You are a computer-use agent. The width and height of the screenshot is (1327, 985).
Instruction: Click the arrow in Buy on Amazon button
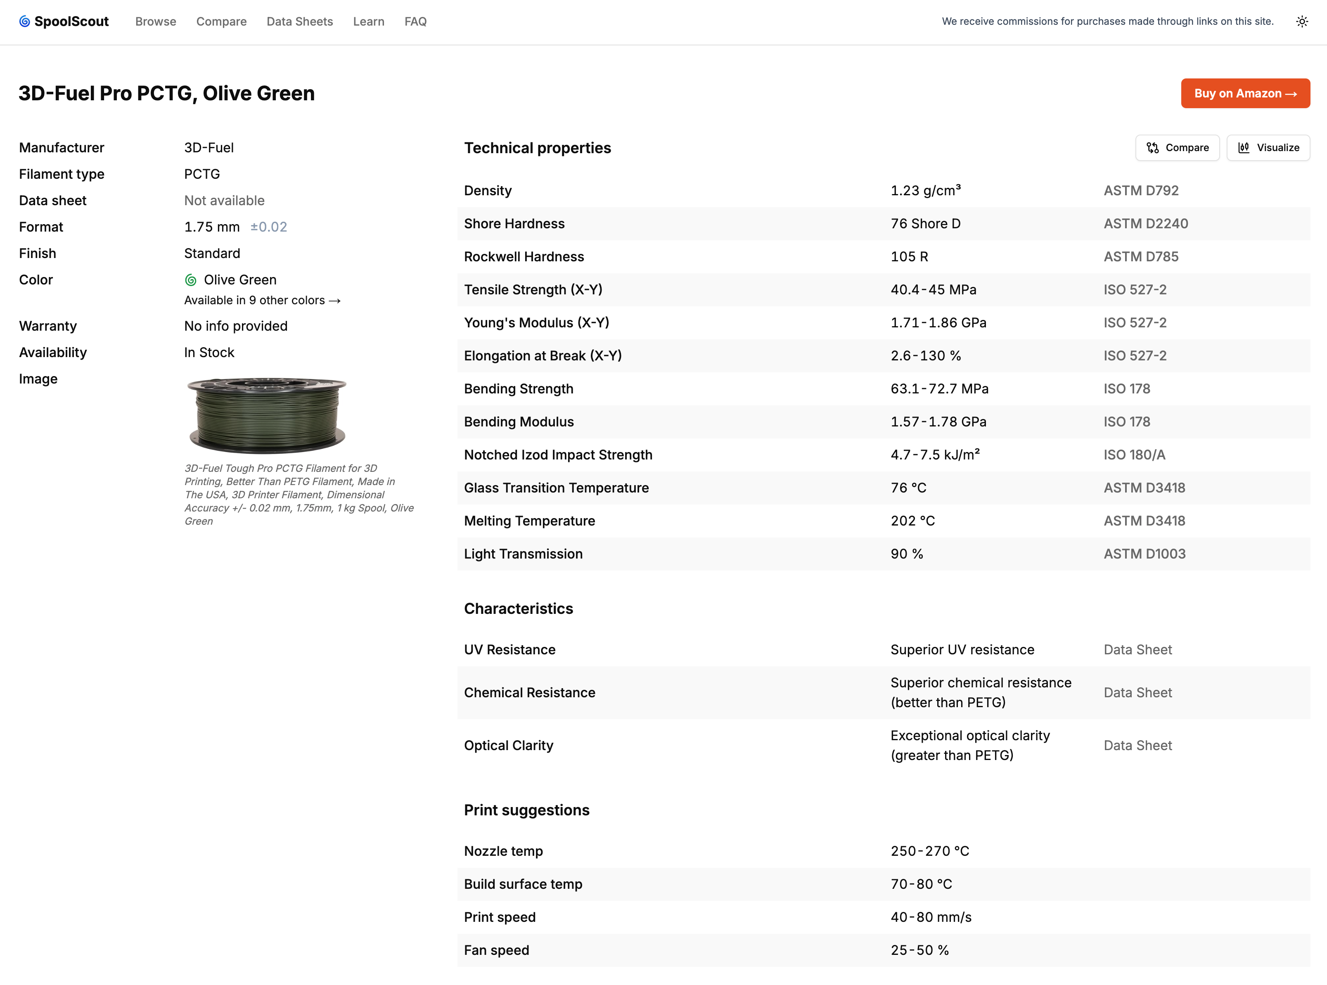[1291, 94]
